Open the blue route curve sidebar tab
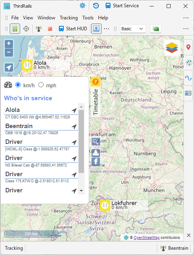Screen dimensions: 194x255 188,78
